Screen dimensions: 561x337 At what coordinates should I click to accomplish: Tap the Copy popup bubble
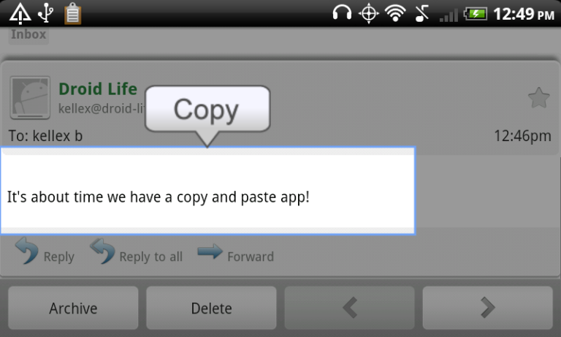207,109
